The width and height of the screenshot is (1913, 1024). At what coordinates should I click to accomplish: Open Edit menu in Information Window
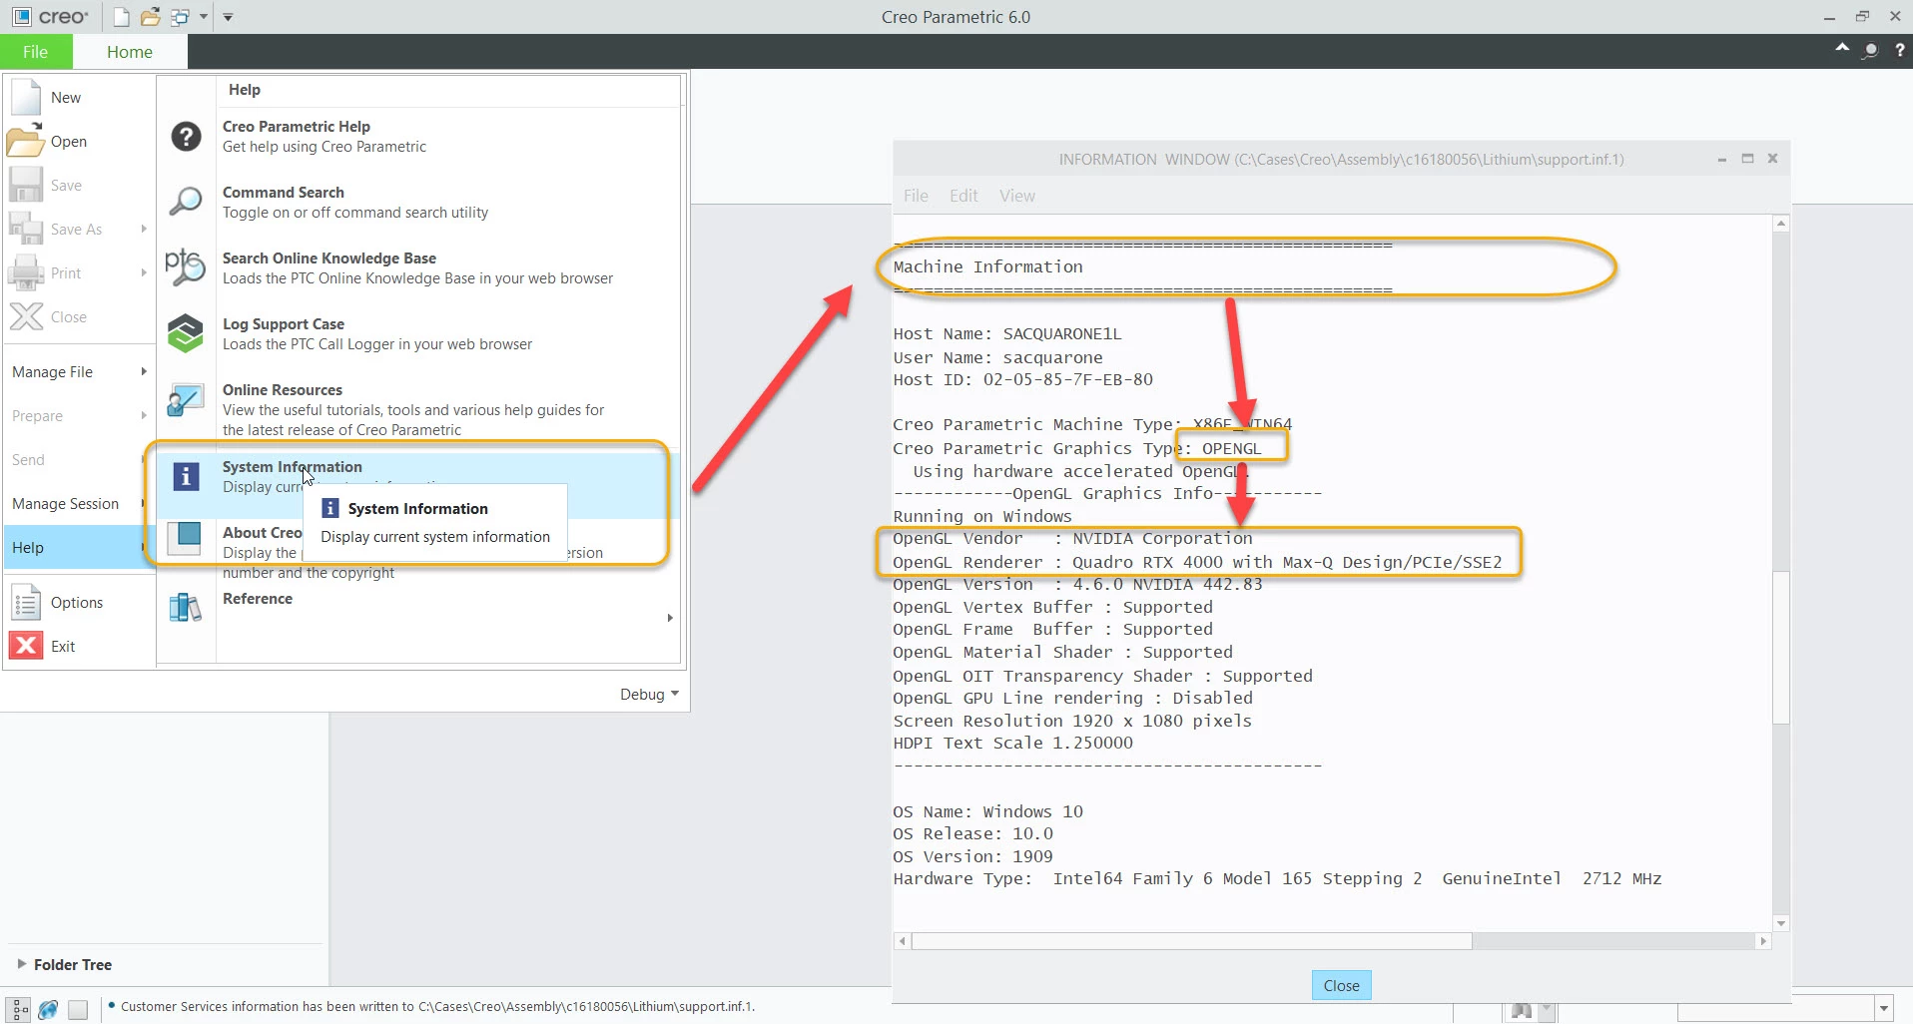pos(963,196)
